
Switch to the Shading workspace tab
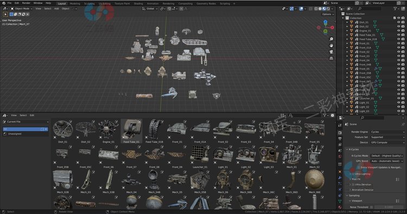coord(138,4)
